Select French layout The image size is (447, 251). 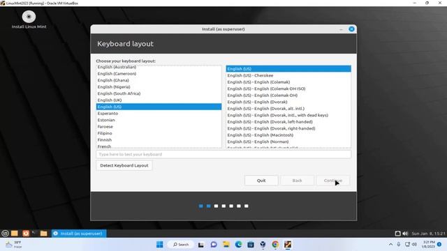(159, 146)
